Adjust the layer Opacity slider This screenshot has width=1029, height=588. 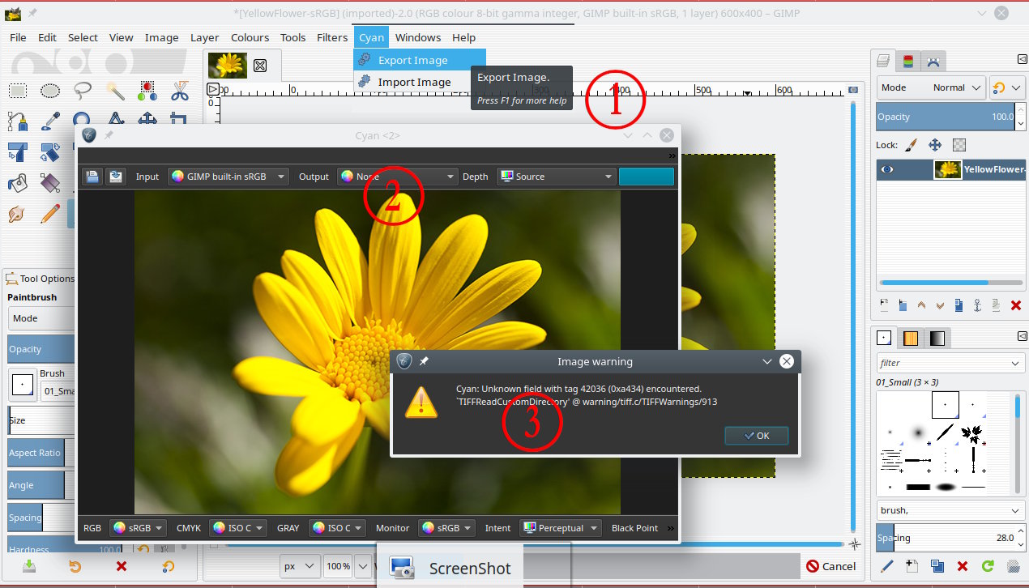click(946, 117)
